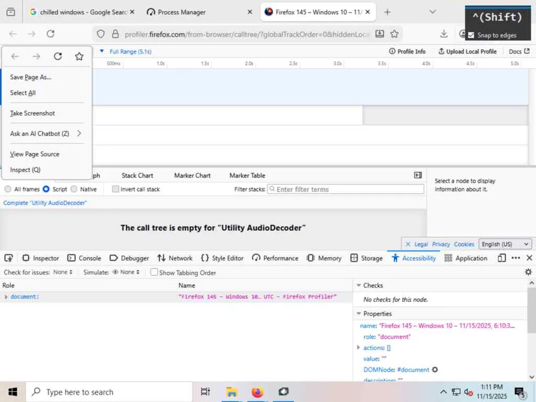Screen dimensions: 536x402
Task: Enable the Show Tabbing Order checkbox
Action: (154, 272)
